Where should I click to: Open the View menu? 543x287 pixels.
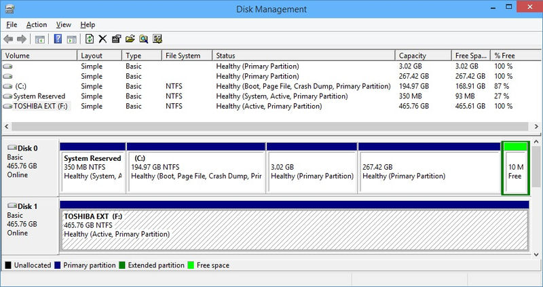[63, 25]
